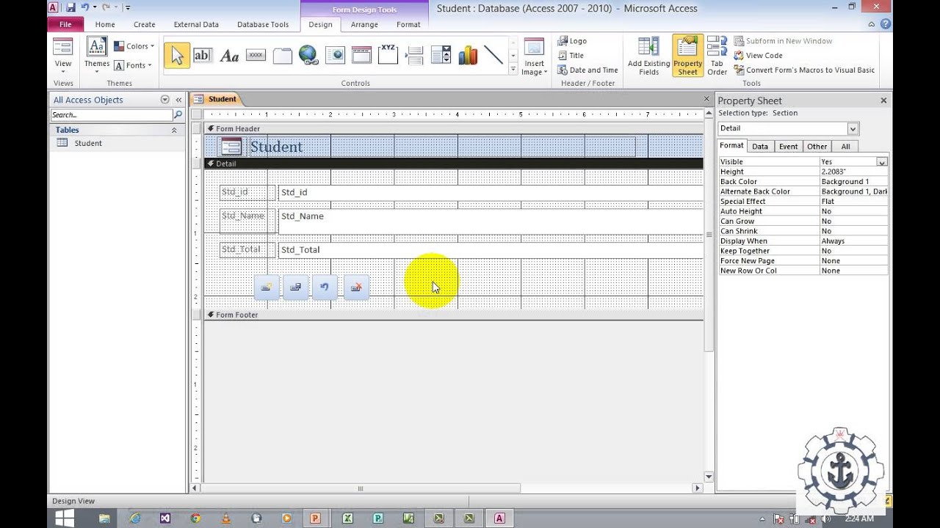Select the Std_id label
Screen dimensions: 940x528
[247, 192]
